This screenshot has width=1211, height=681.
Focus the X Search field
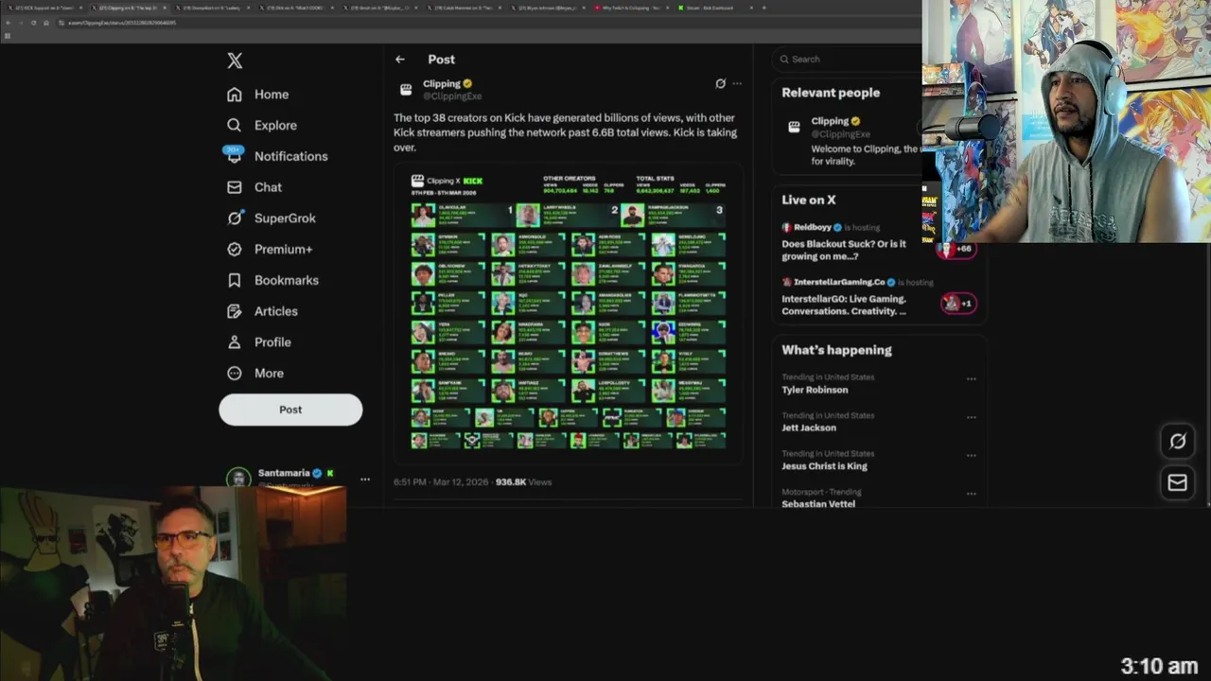[x=847, y=59]
